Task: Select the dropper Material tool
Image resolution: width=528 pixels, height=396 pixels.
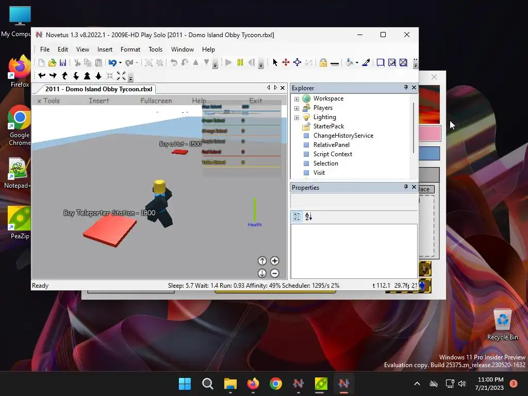Action: click(366, 62)
